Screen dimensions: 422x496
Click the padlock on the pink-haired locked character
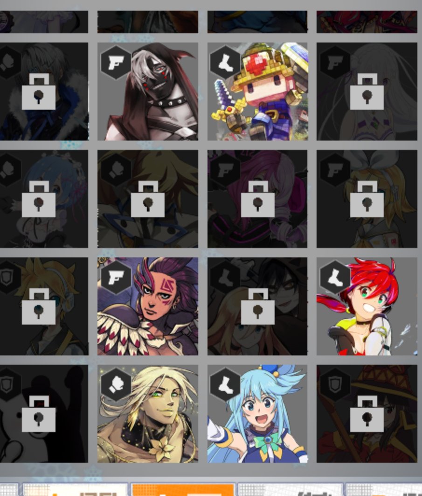[257, 199]
